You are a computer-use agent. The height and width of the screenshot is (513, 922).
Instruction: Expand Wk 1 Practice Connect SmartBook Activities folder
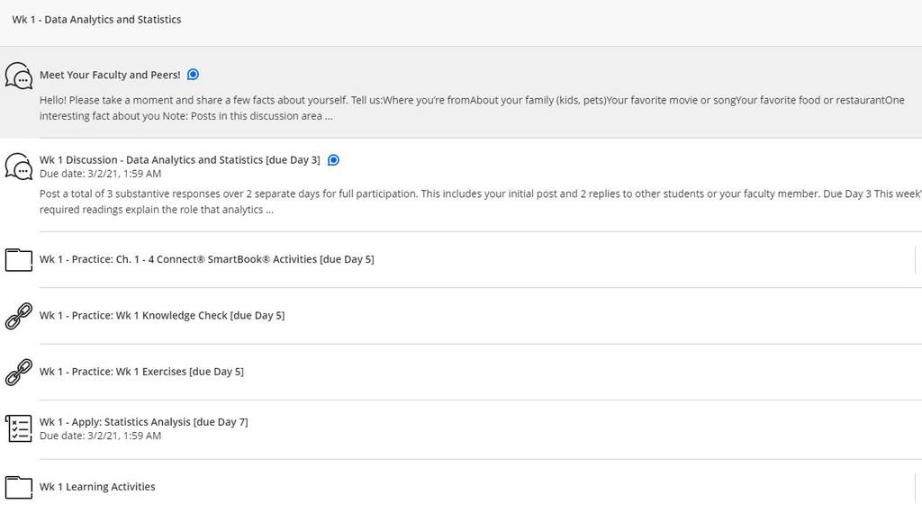click(206, 259)
